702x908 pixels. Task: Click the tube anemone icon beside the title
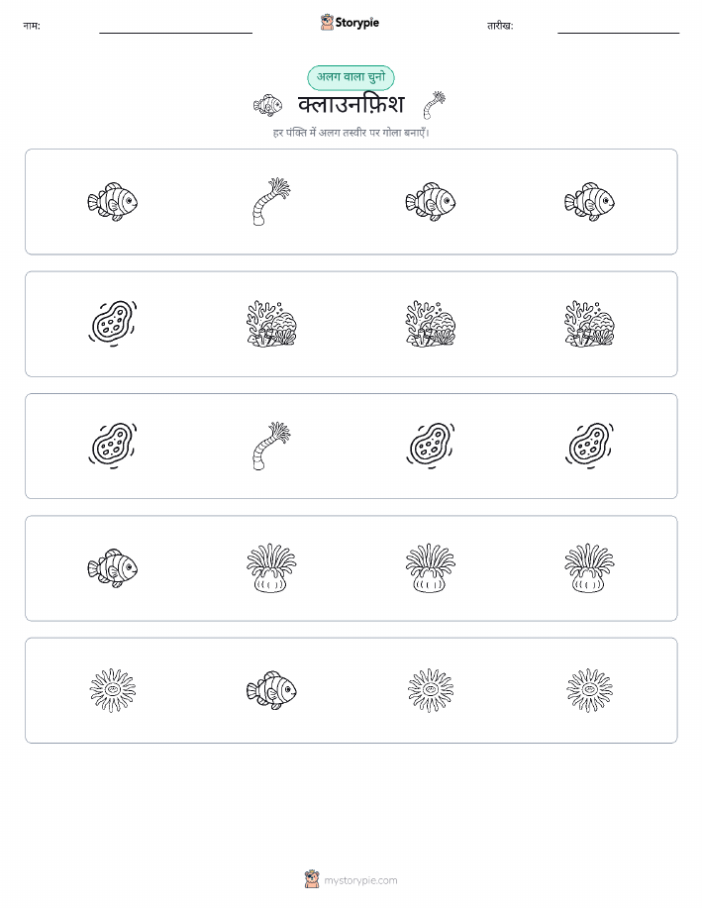click(x=435, y=105)
